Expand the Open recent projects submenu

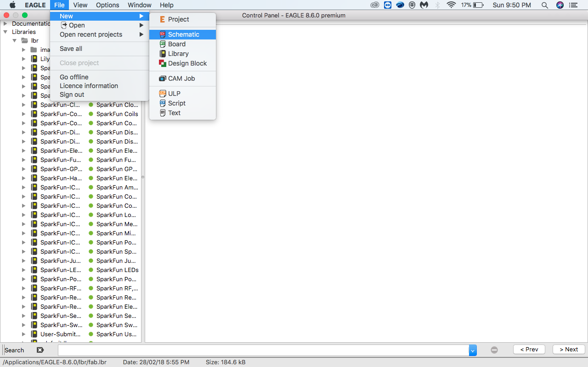pos(100,34)
